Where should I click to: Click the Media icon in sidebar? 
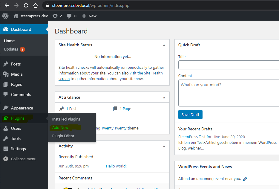pos(6,74)
